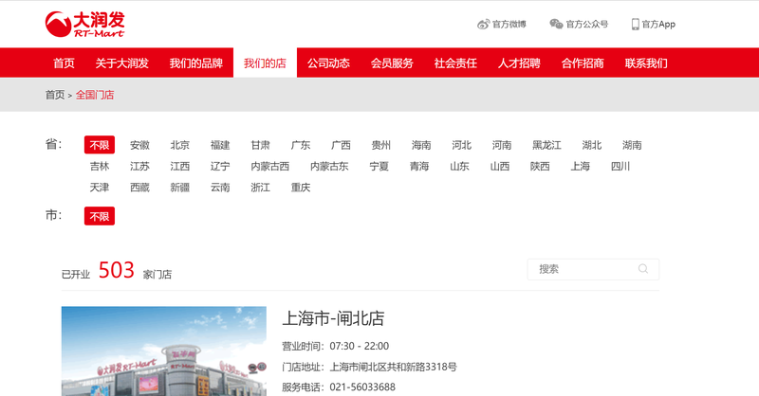This screenshot has height=396, width=759.
Task: Open the 社会责任 menu item
Action: pos(455,63)
